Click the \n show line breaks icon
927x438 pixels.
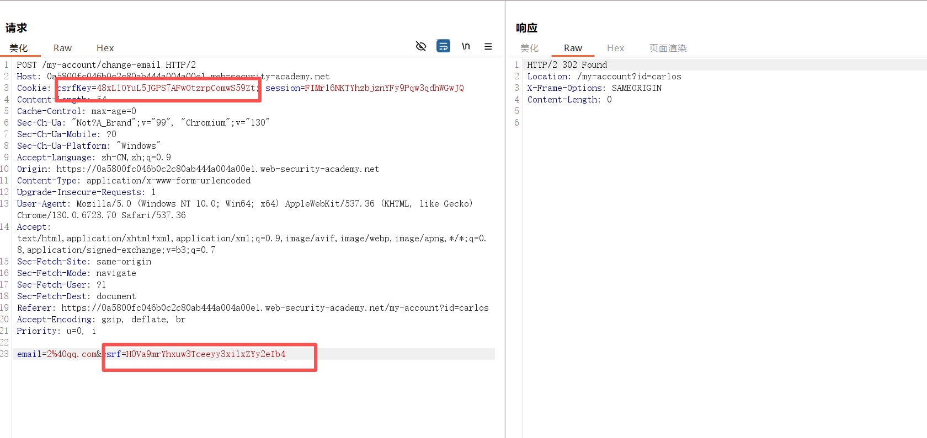[x=466, y=46]
